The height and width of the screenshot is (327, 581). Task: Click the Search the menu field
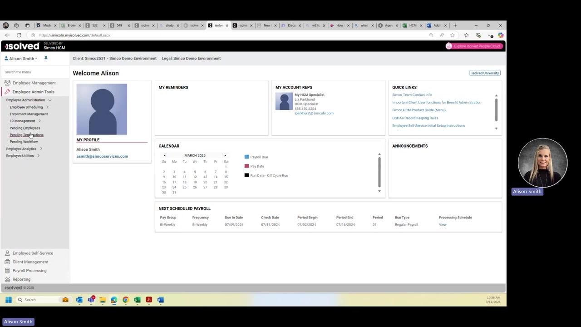[x=35, y=72]
